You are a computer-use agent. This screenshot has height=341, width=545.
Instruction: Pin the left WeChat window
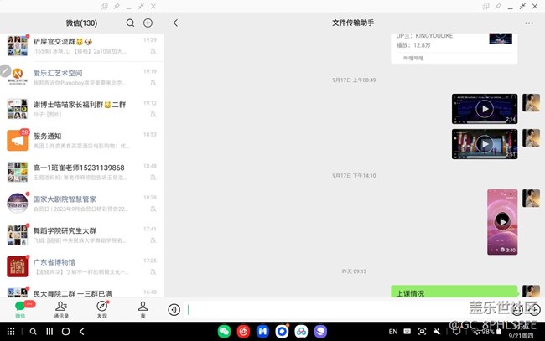pyautogui.click(x=117, y=6)
